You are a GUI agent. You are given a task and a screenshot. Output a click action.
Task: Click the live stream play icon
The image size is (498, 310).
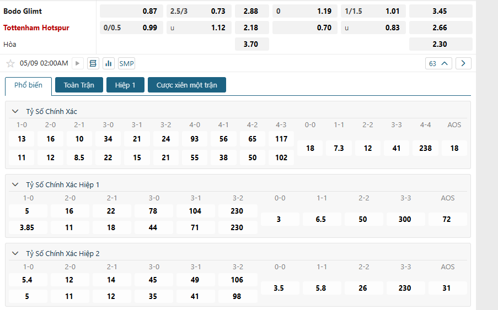(77, 63)
